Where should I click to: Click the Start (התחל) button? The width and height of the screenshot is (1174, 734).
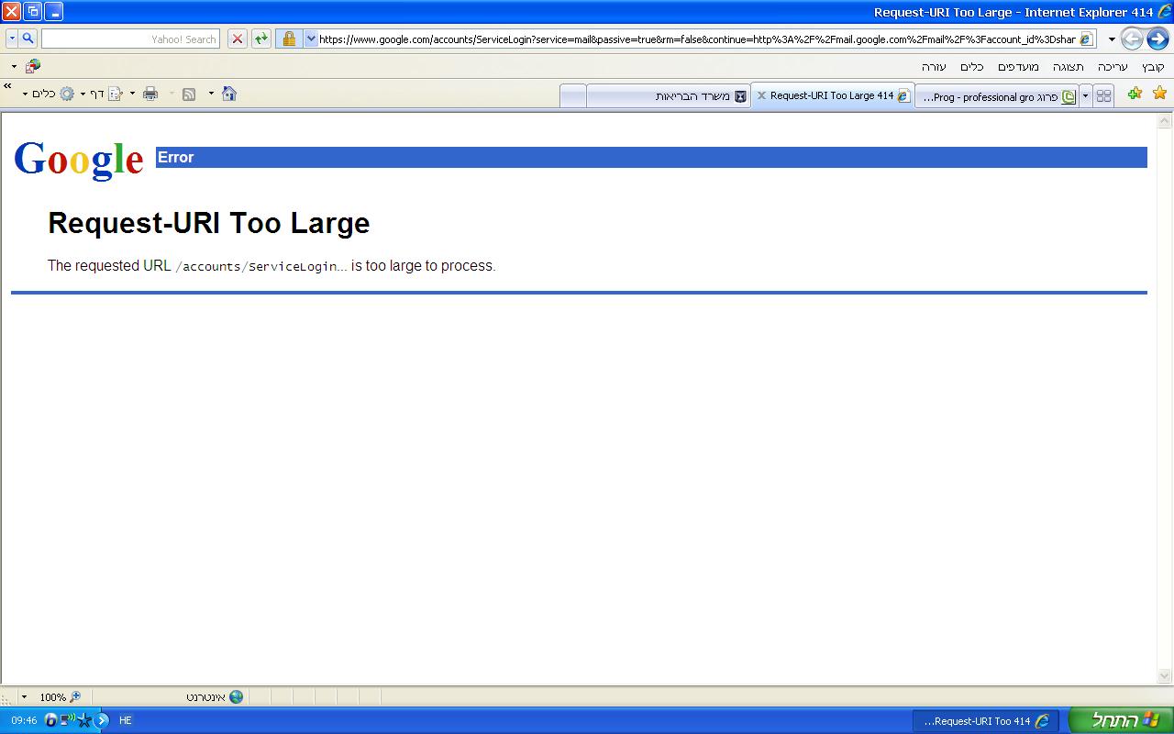pyautogui.click(x=1119, y=720)
